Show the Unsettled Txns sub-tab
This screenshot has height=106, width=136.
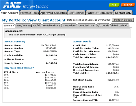coord(86,26)
